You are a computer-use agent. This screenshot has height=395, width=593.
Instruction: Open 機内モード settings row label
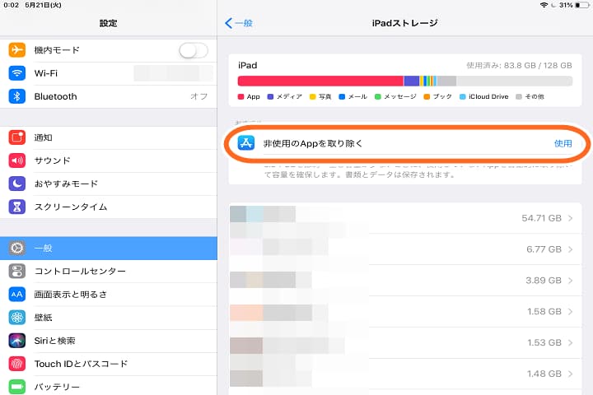point(57,50)
